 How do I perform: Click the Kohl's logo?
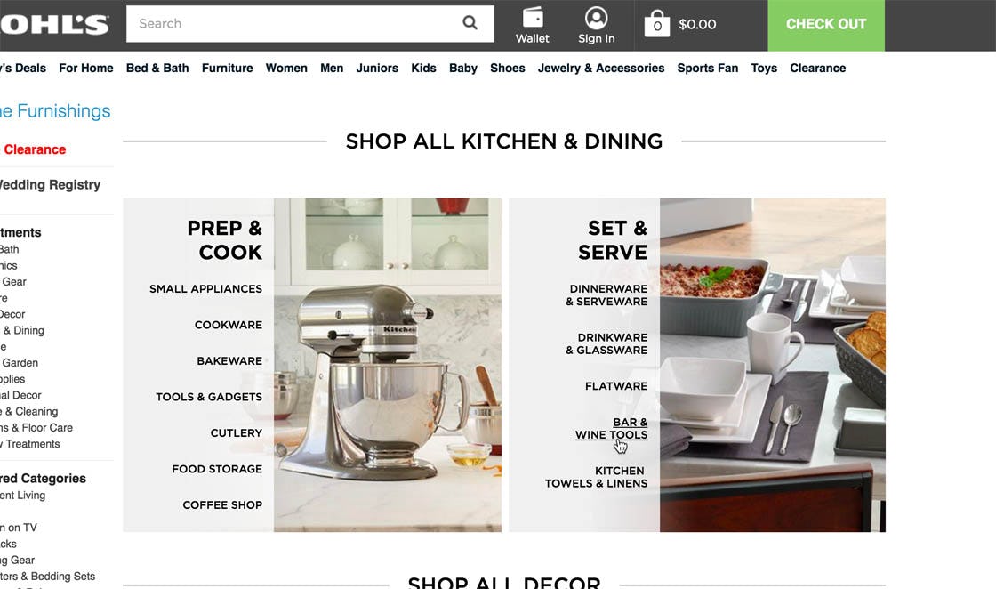(x=54, y=24)
